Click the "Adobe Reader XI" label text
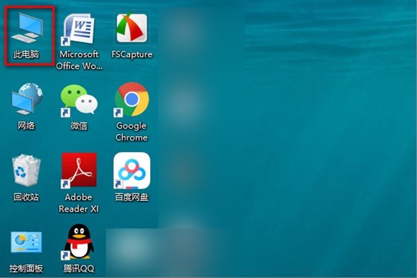Screen dimensions: 417x278 pyautogui.click(x=79, y=203)
